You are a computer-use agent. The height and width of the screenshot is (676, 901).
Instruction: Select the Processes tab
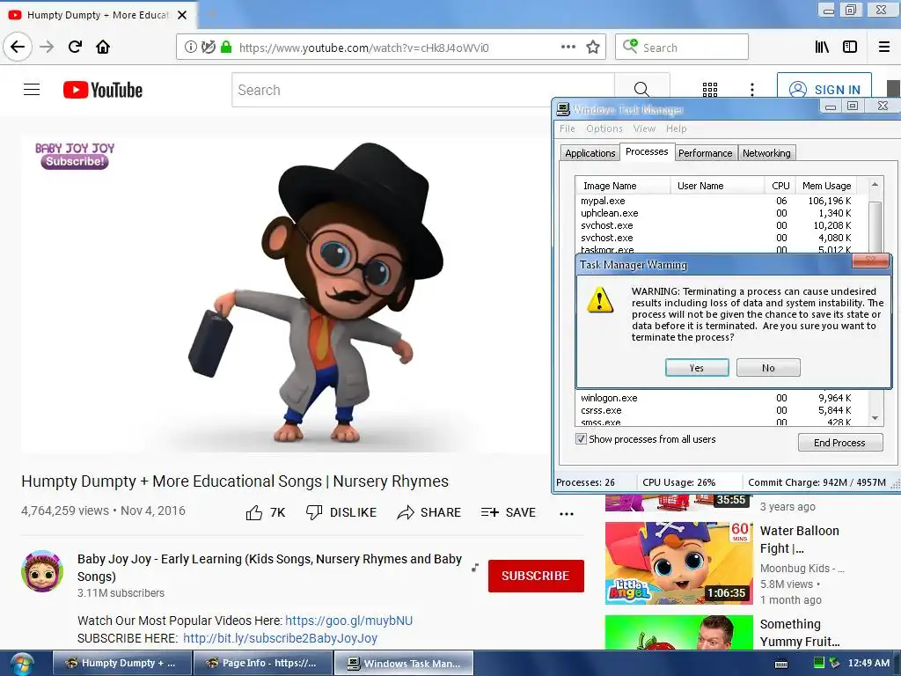(647, 151)
